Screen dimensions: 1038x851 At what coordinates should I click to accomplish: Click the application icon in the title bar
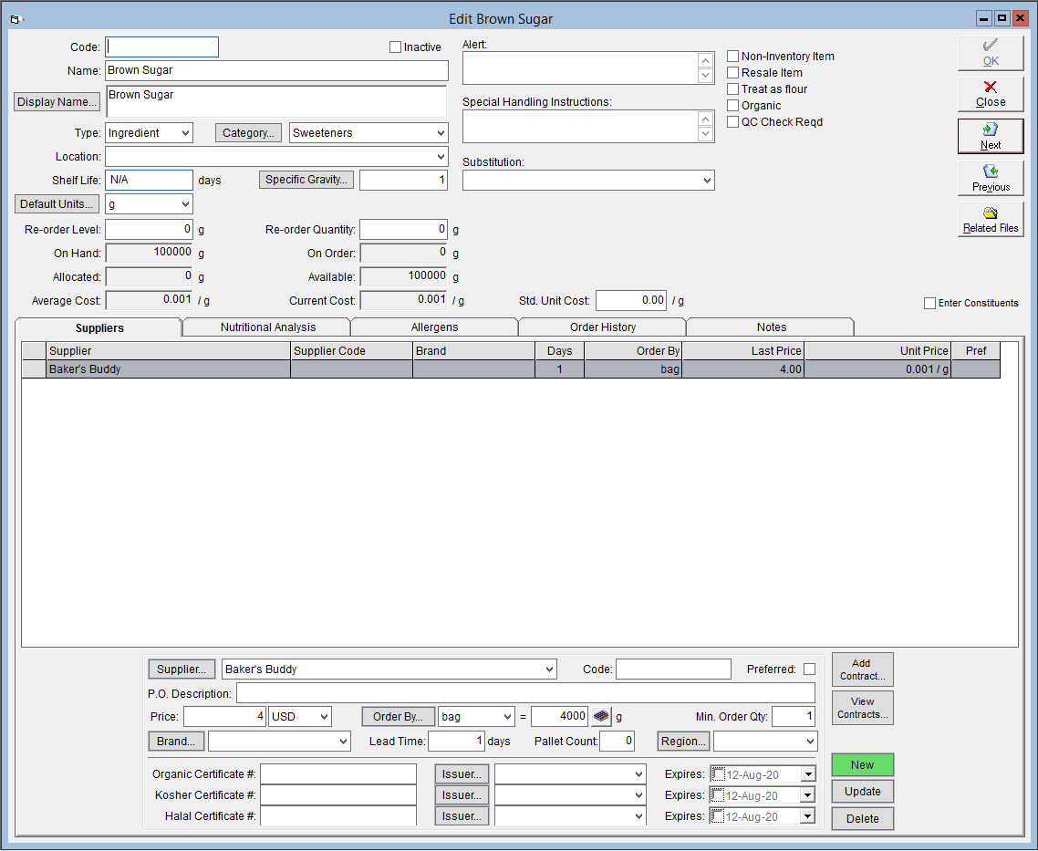click(x=16, y=19)
